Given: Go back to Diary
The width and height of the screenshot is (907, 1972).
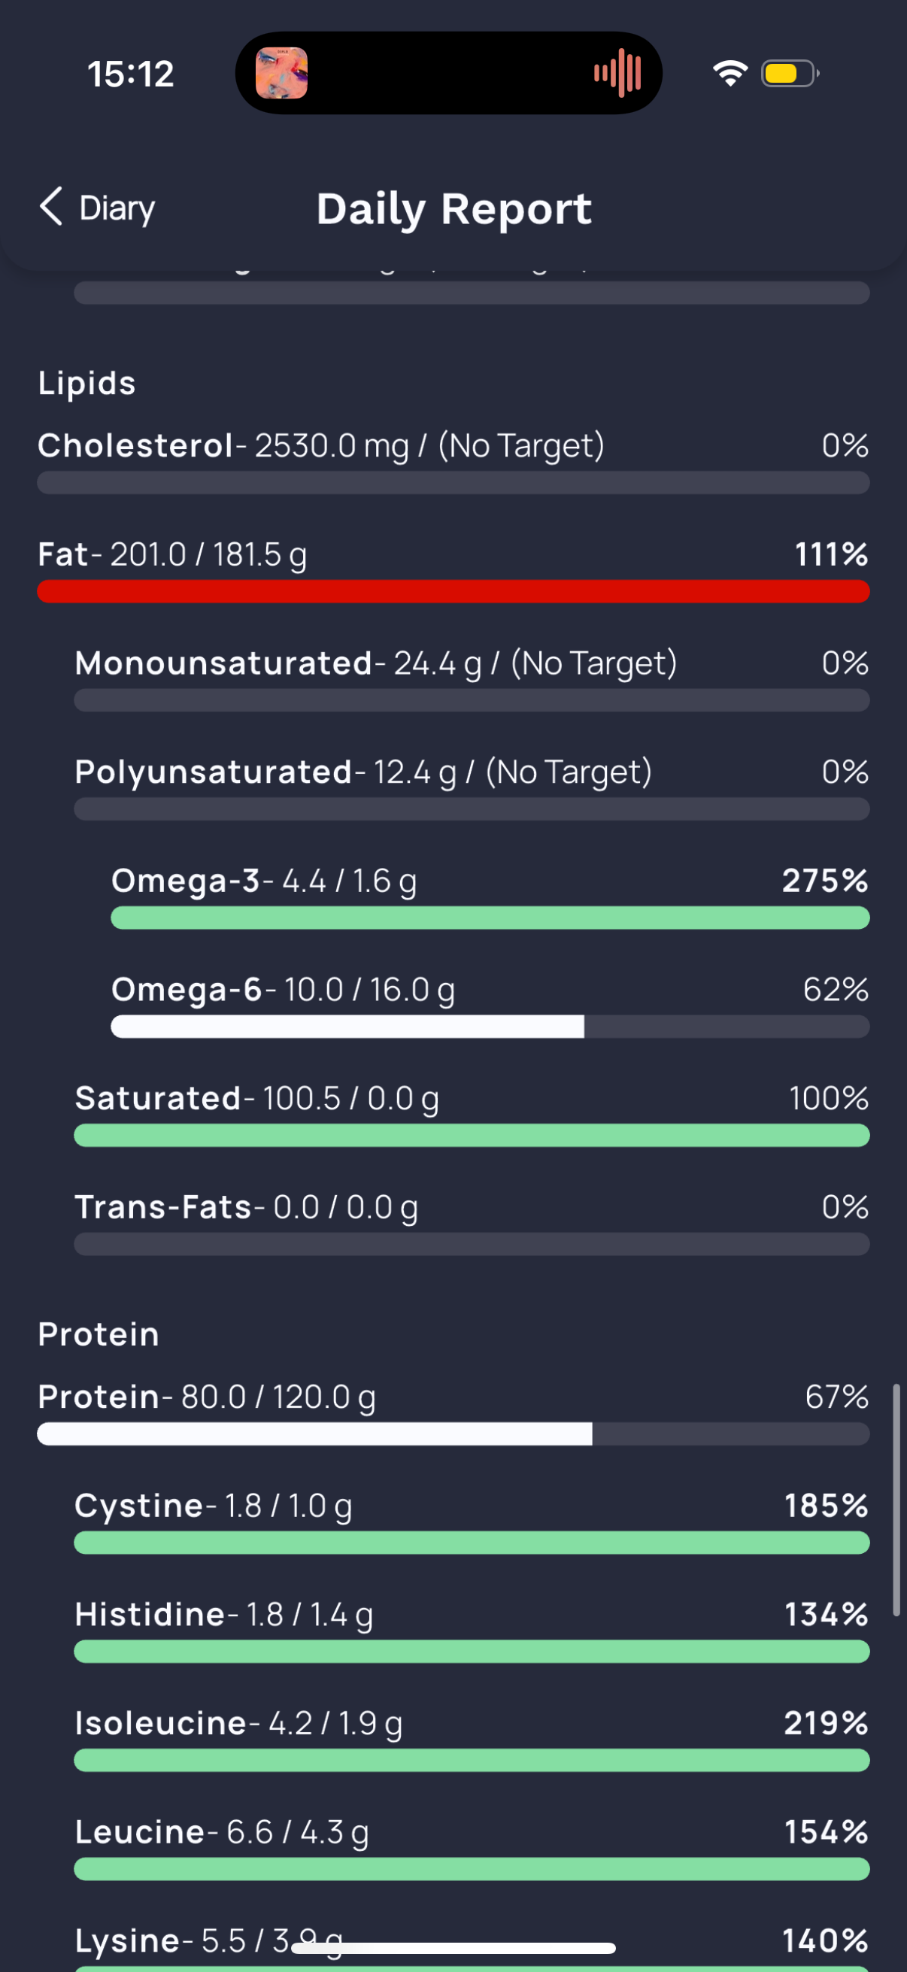Looking at the screenshot, I should pos(97,208).
